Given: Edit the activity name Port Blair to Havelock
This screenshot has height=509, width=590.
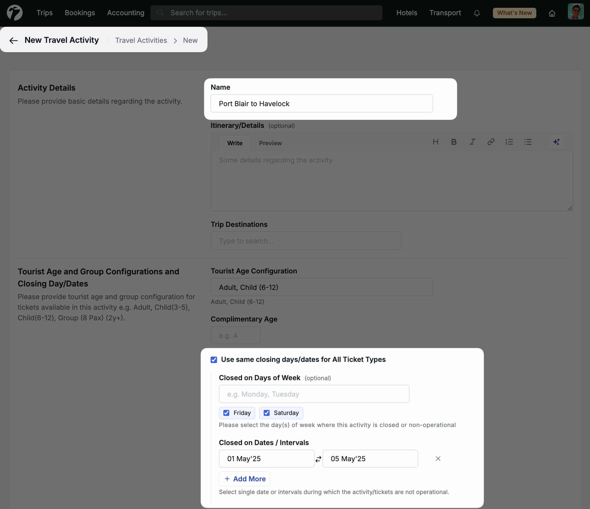Looking at the screenshot, I should (x=321, y=103).
